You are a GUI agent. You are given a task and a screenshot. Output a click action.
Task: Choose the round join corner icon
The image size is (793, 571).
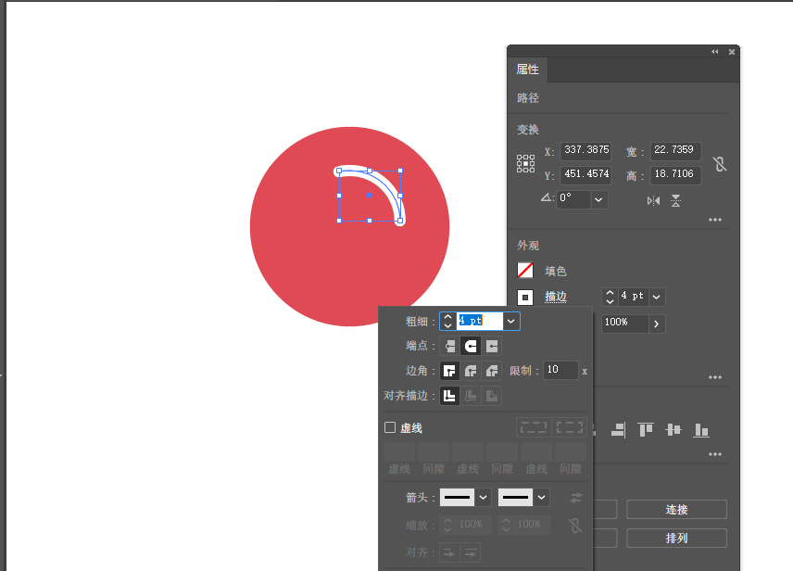pos(471,371)
